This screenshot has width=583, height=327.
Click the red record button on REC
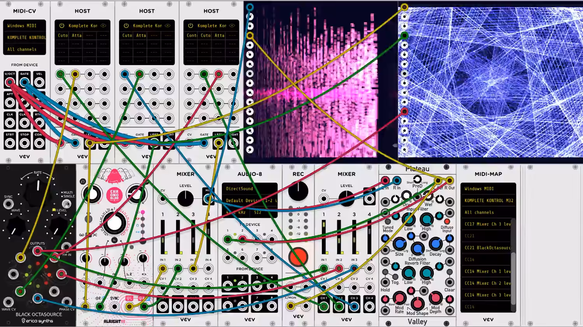coord(298,257)
